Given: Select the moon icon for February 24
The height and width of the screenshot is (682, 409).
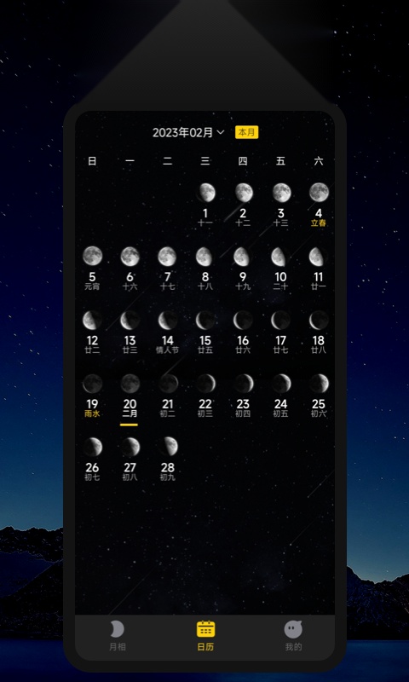Looking at the screenshot, I should pyautogui.click(x=281, y=384).
